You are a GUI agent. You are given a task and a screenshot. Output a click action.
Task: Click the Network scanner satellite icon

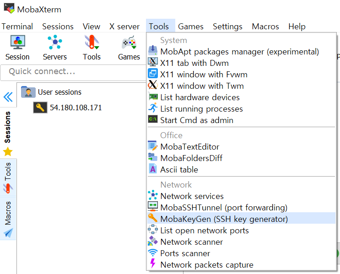(153, 241)
